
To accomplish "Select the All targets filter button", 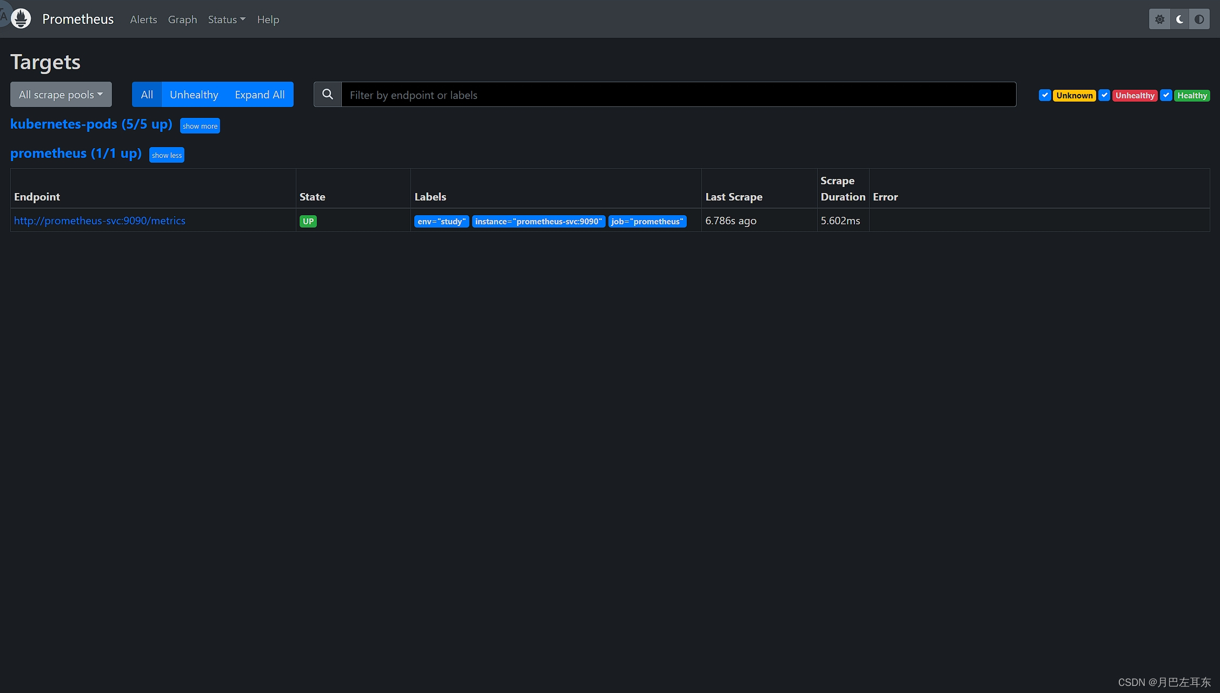I will tap(147, 95).
